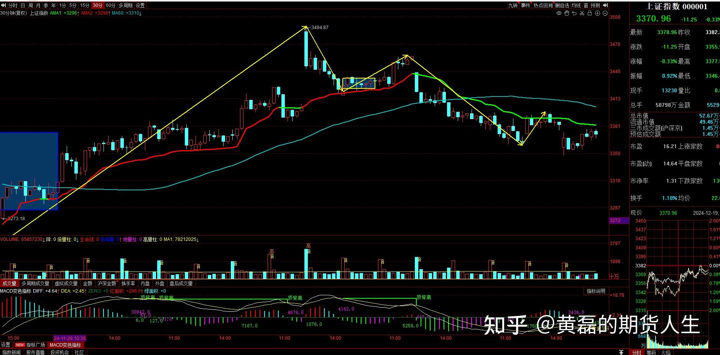The image size is (720, 355).
Task: Collapse the panel with the top-left arrow icon
Action: click(4, 5)
